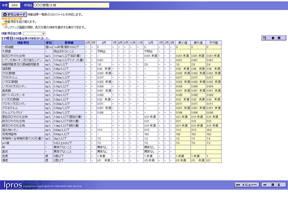This screenshot has height=199, width=288.
Task: Click the Ipros logo in the footer
Action: click(13, 185)
